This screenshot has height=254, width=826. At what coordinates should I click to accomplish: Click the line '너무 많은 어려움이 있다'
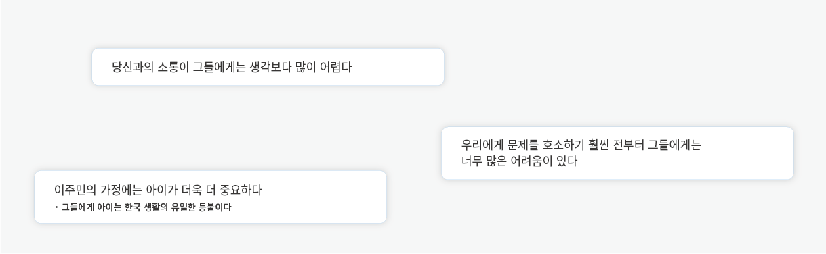[x=519, y=161]
